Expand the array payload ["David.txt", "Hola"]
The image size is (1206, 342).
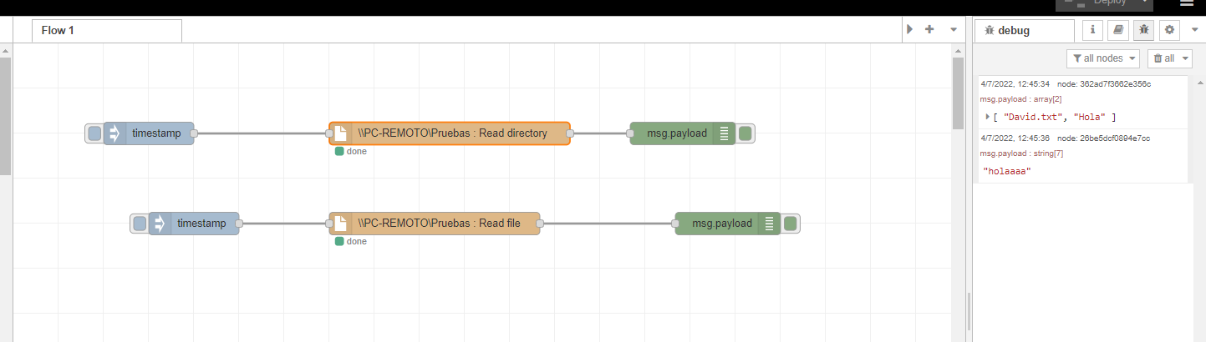[987, 117]
